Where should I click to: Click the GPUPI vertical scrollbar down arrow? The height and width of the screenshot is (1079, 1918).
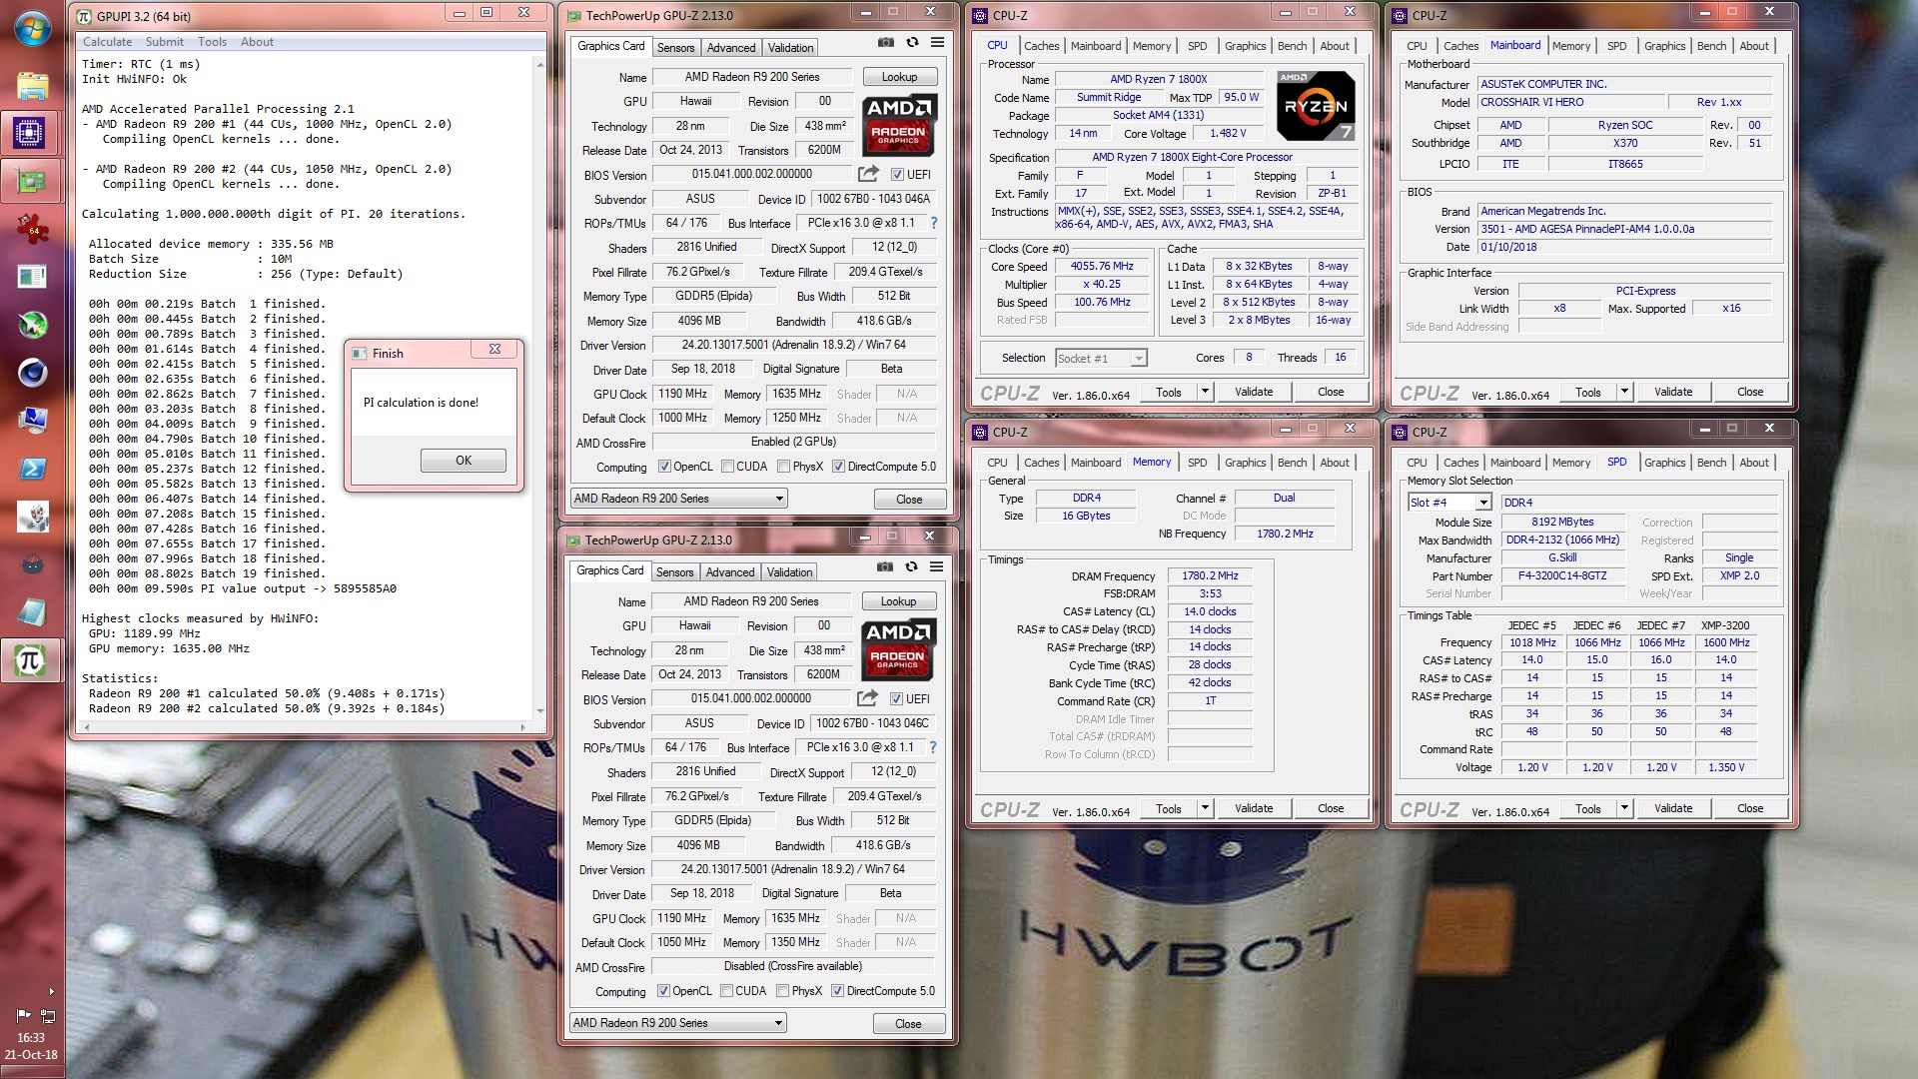tap(540, 711)
